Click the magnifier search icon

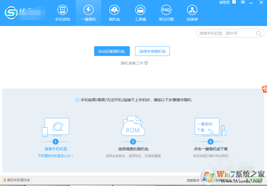pyautogui.click(x=259, y=33)
